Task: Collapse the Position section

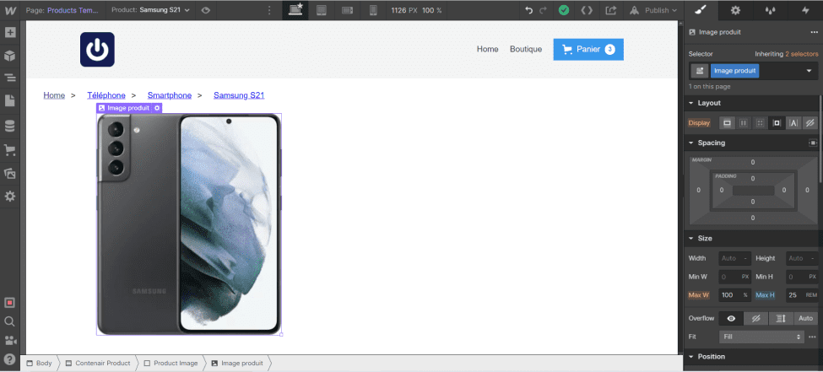Action: [711, 356]
